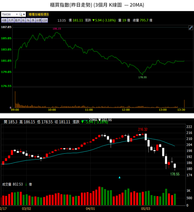Click the 186.15 intraday high label

coord(57,29)
